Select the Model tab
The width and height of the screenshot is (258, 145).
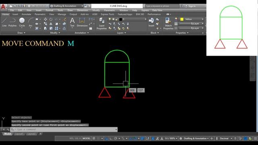click(x=8, y=134)
